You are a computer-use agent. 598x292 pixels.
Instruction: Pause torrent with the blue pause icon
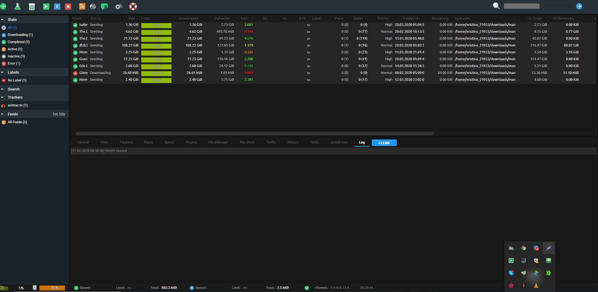pos(57,7)
